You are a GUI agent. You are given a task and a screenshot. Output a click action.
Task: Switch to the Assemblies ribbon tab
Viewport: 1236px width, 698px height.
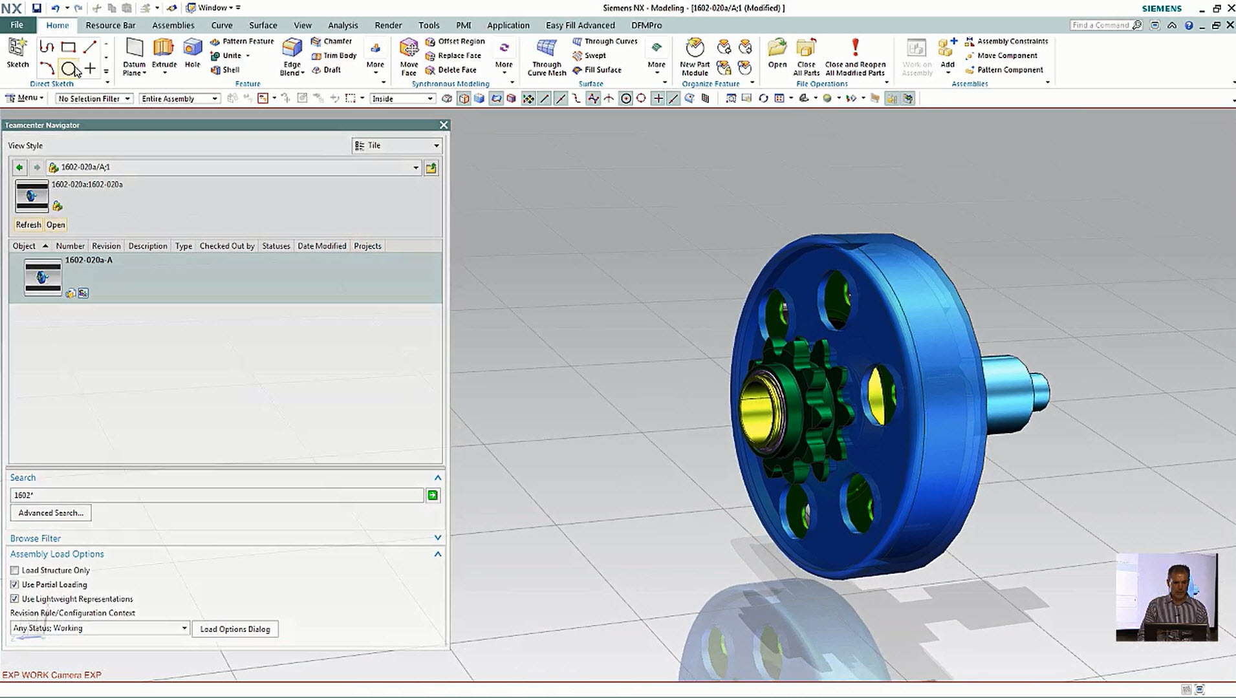(x=173, y=25)
